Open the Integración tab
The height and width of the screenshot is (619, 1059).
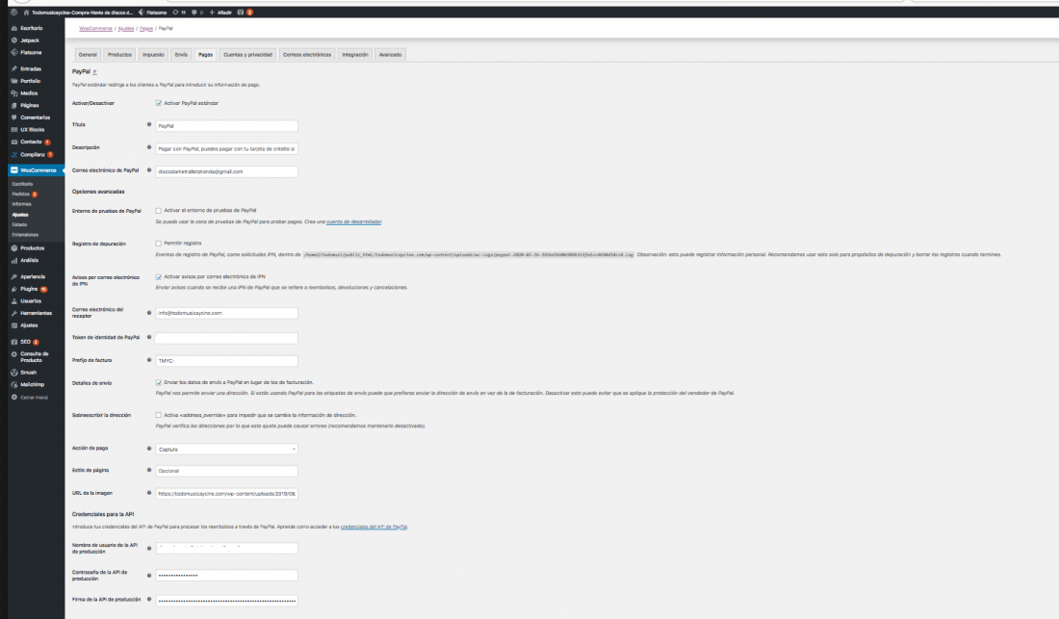pos(354,55)
